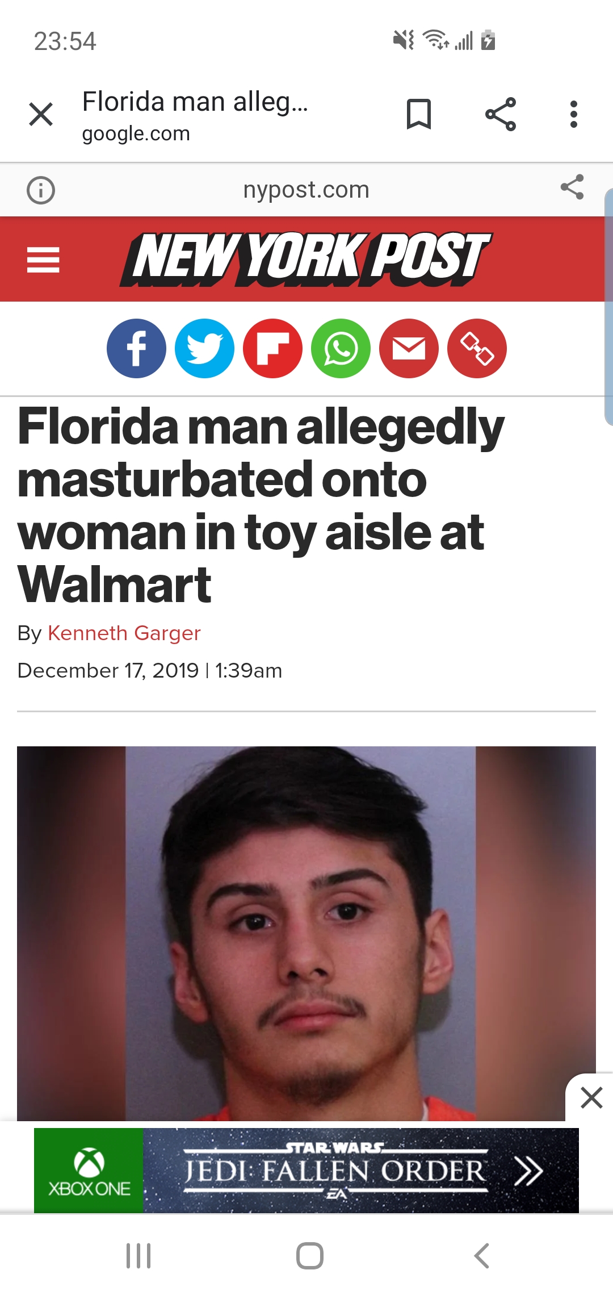Open the three-dot overflow menu
Image resolution: width=613 pixels, height=1295 pixels.
tap(574, 114)
